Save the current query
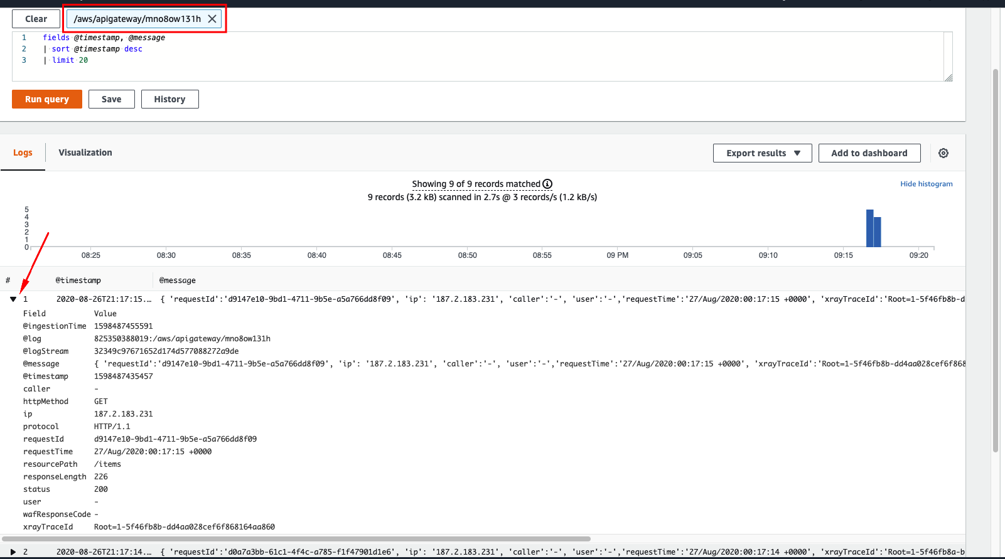The image size is (1005, 559). pyautogui.click(x=112, y=99)
